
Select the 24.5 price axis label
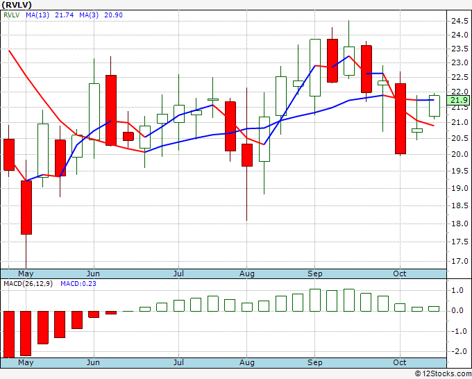click(460, 21)
